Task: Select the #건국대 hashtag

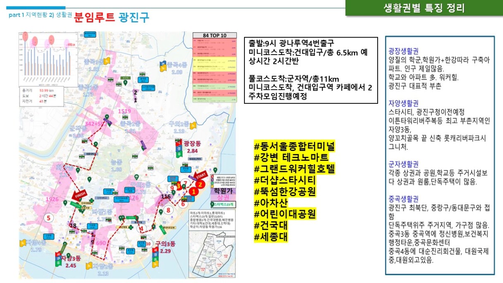Action: [x=271, y=226]
